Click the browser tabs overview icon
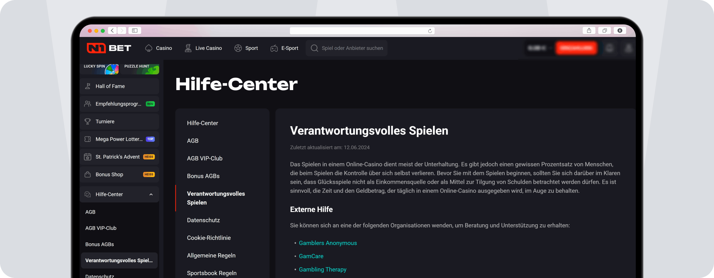The width and height of the screenshot is (714, 278). 604,31
